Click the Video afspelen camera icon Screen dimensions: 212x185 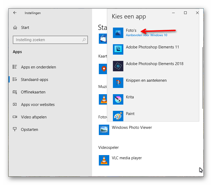pyautogui.click(x=15, y=117)
